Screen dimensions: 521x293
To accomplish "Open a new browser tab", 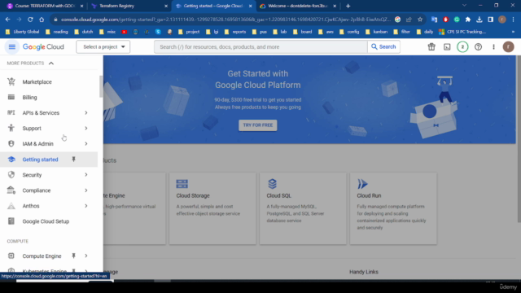I will (x=348, y=6).
